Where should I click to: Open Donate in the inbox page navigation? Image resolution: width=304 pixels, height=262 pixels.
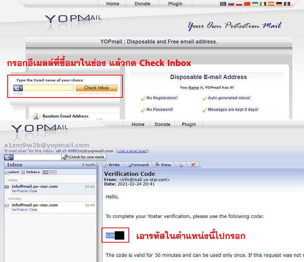click(163, 124)
